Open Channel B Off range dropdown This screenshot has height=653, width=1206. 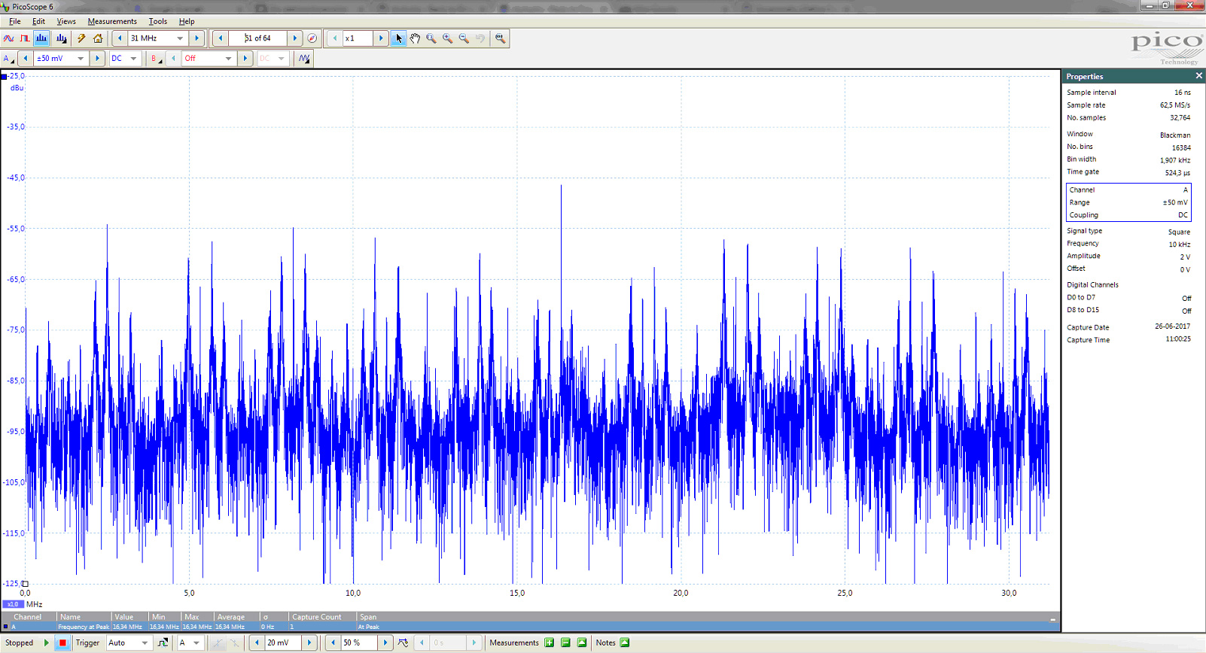228,59
